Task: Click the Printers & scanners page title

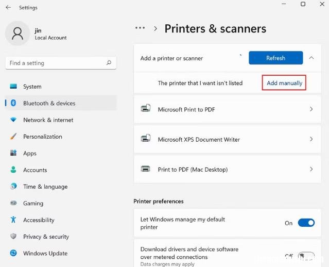Action: pyautogui.click(x=215, y=28)
